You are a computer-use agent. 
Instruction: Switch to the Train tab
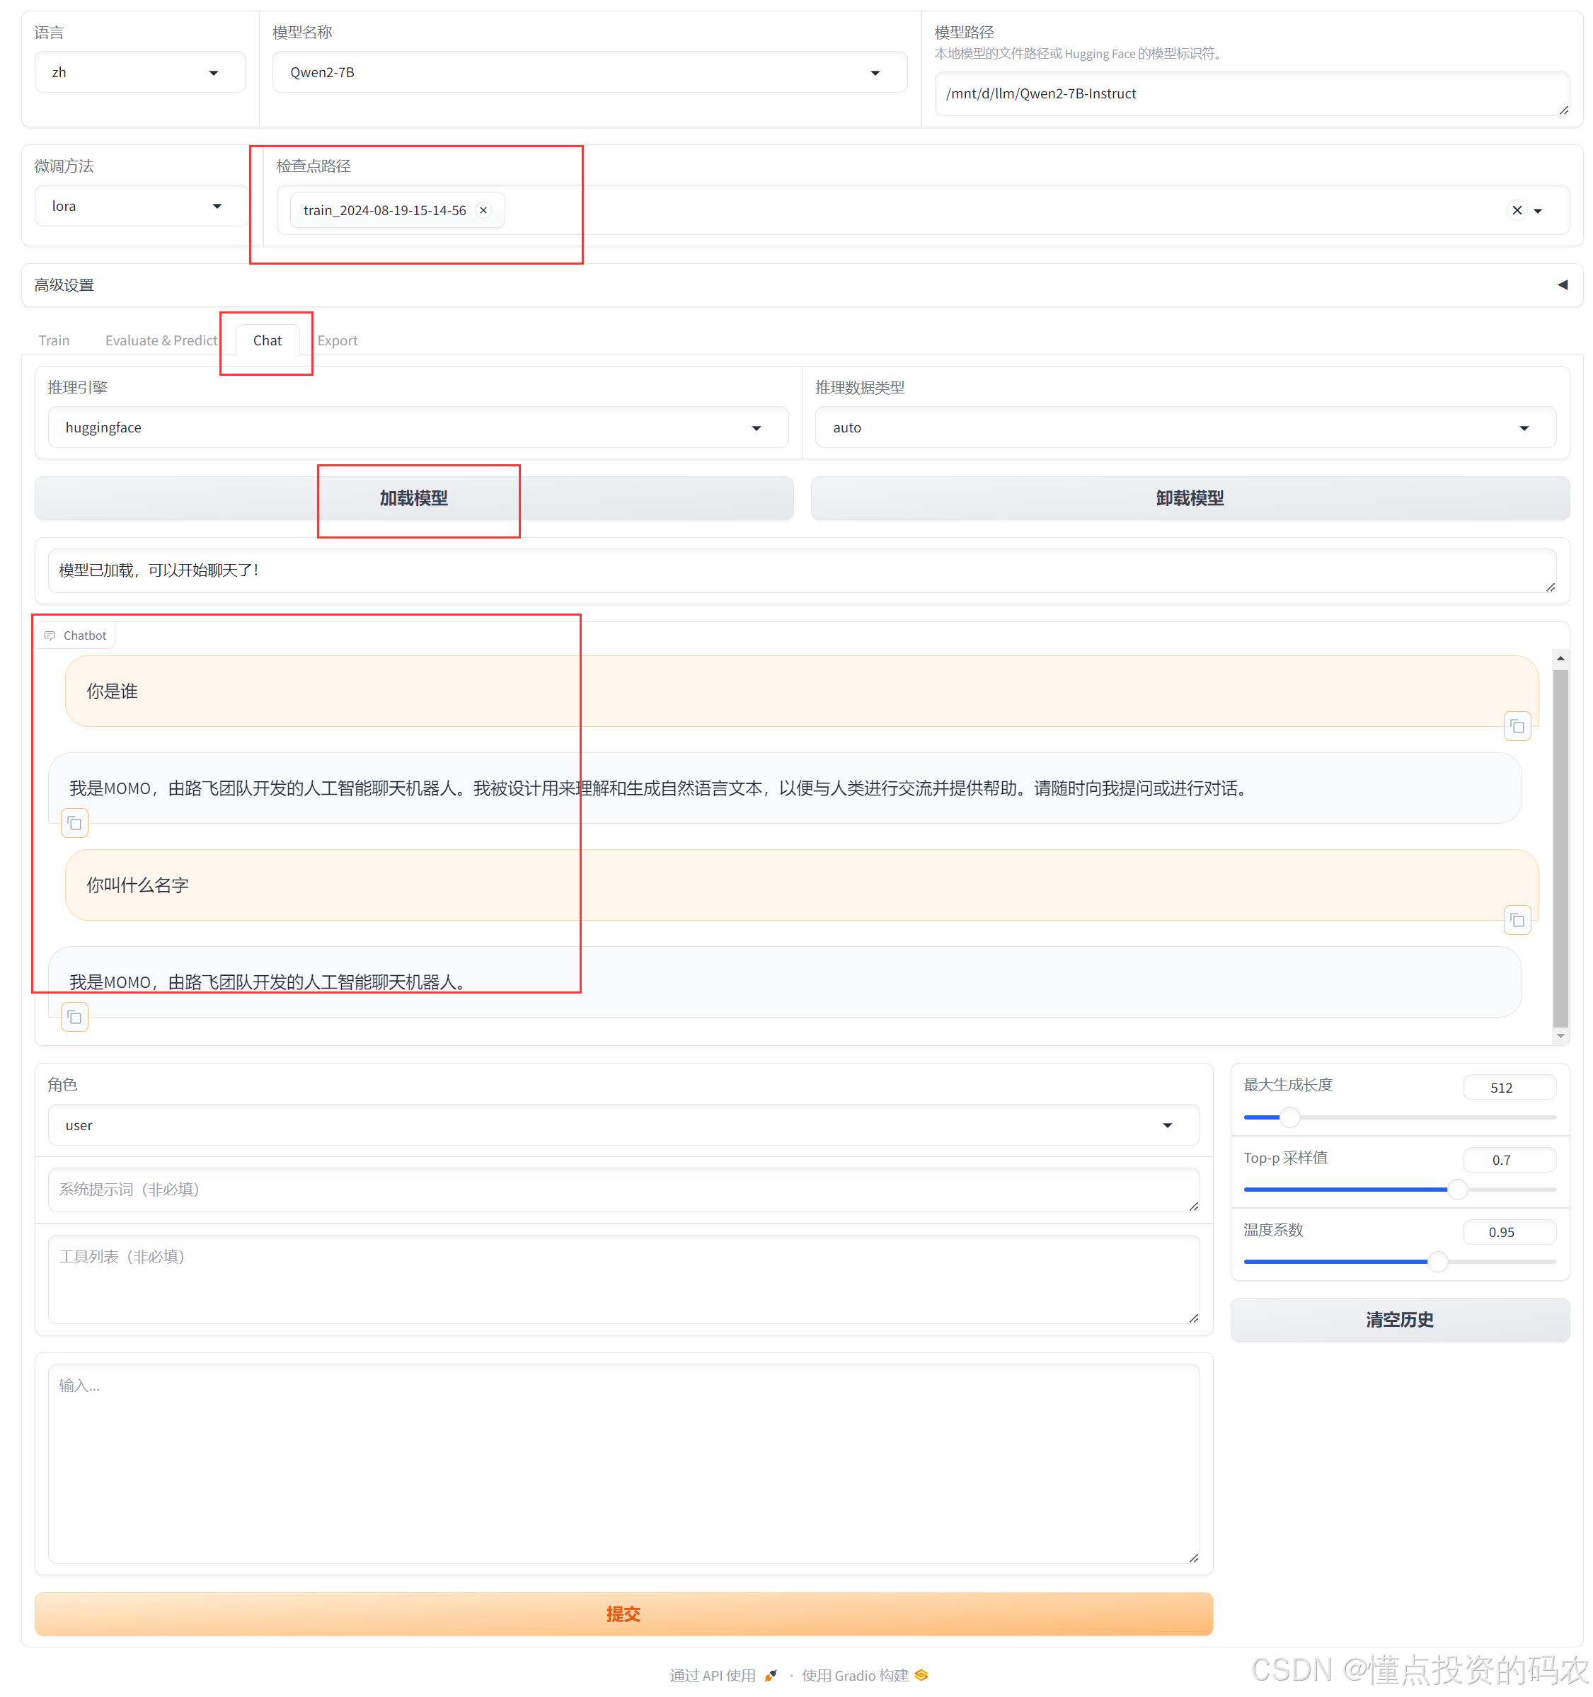pyautogui.click(x=54, y=340)
